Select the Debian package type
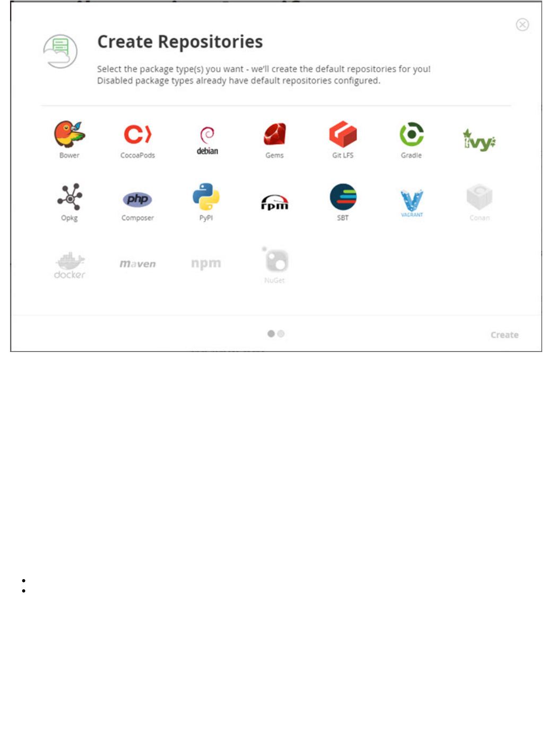The width and height of the screenshot is (548, 739). tap(207, 141)
